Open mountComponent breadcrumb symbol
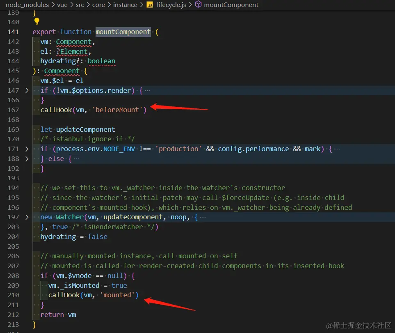395x333 pixels. tap(231, 5)
